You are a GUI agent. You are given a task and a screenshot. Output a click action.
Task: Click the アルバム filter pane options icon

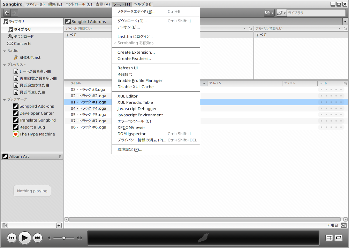click(x=345, y=29)
